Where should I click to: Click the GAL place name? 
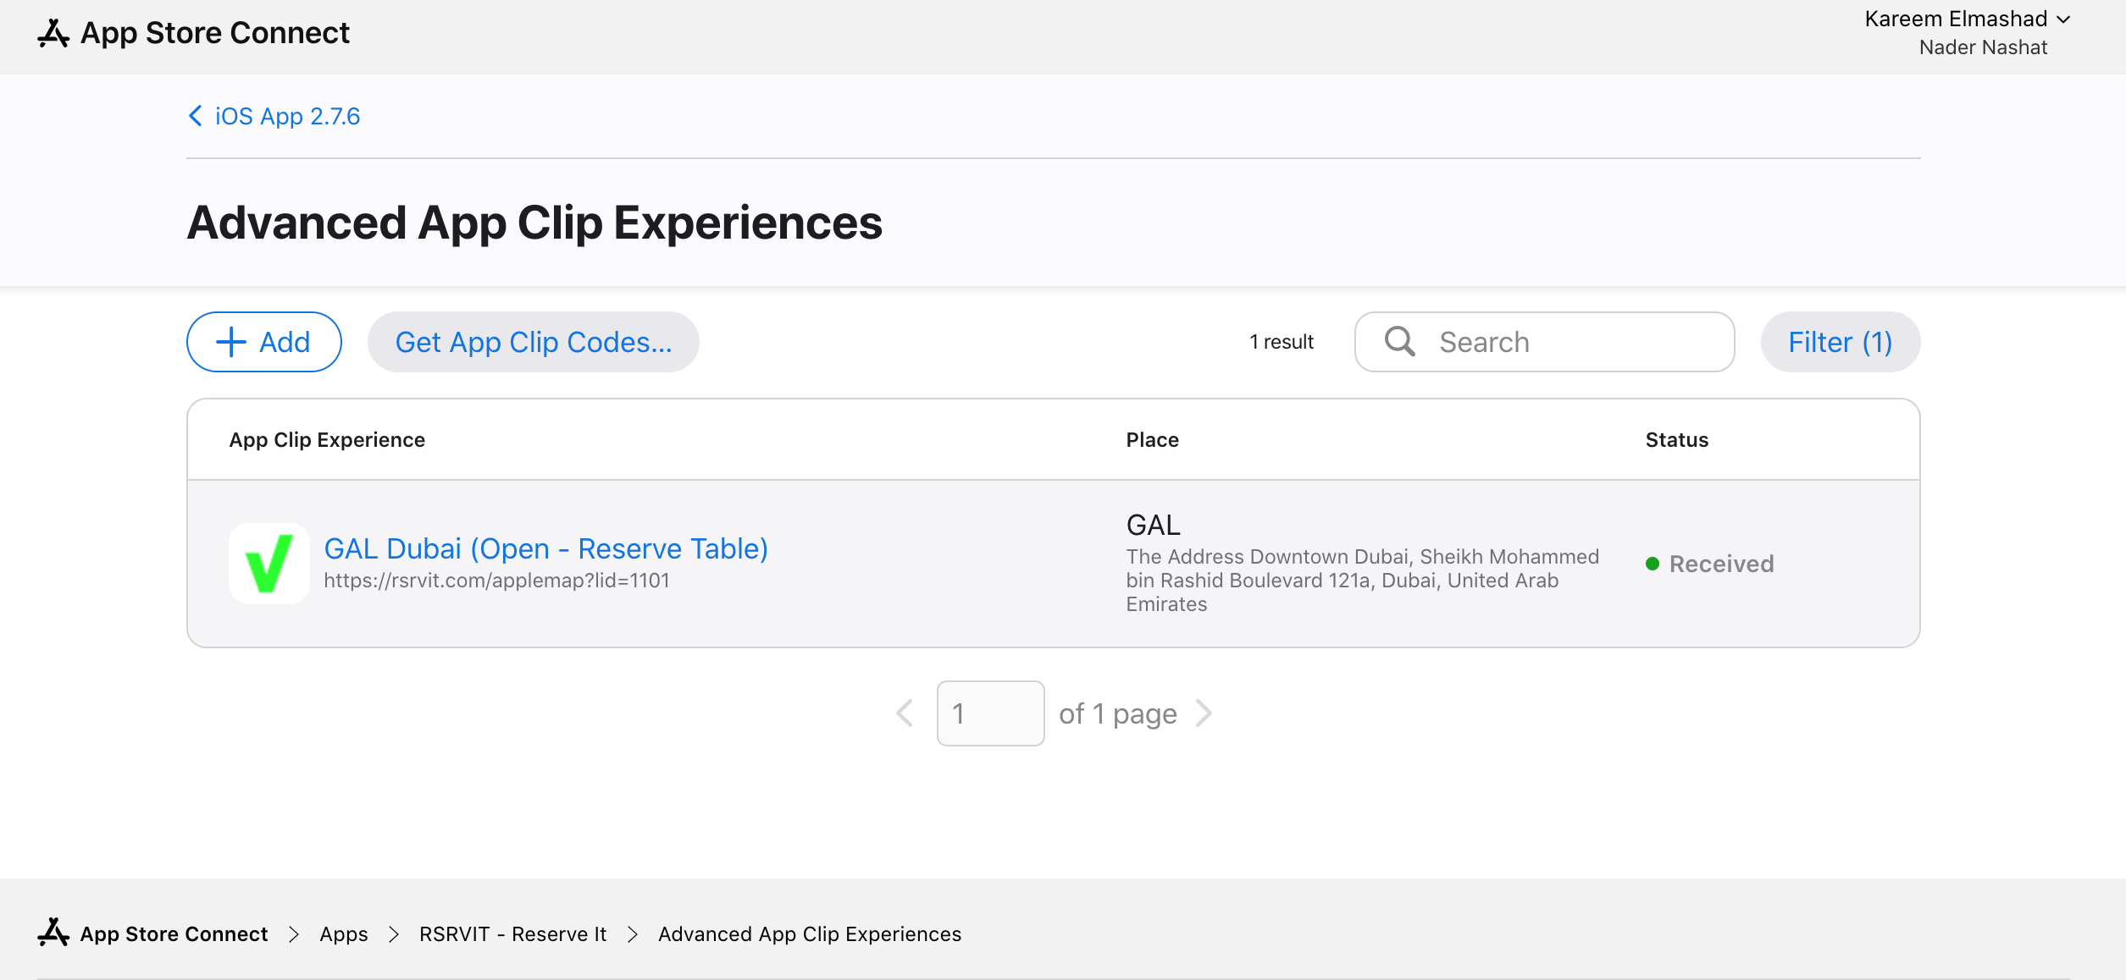[1153, 526]
